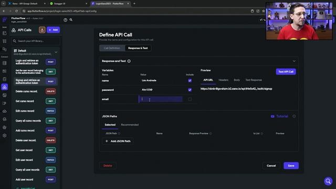Click info icon beside Response and Test
The height and width of the screenshot is (189, 336).
coord(129,61)
